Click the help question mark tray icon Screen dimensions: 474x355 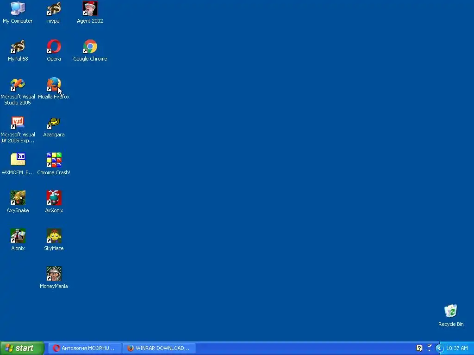tap(419, 348)
